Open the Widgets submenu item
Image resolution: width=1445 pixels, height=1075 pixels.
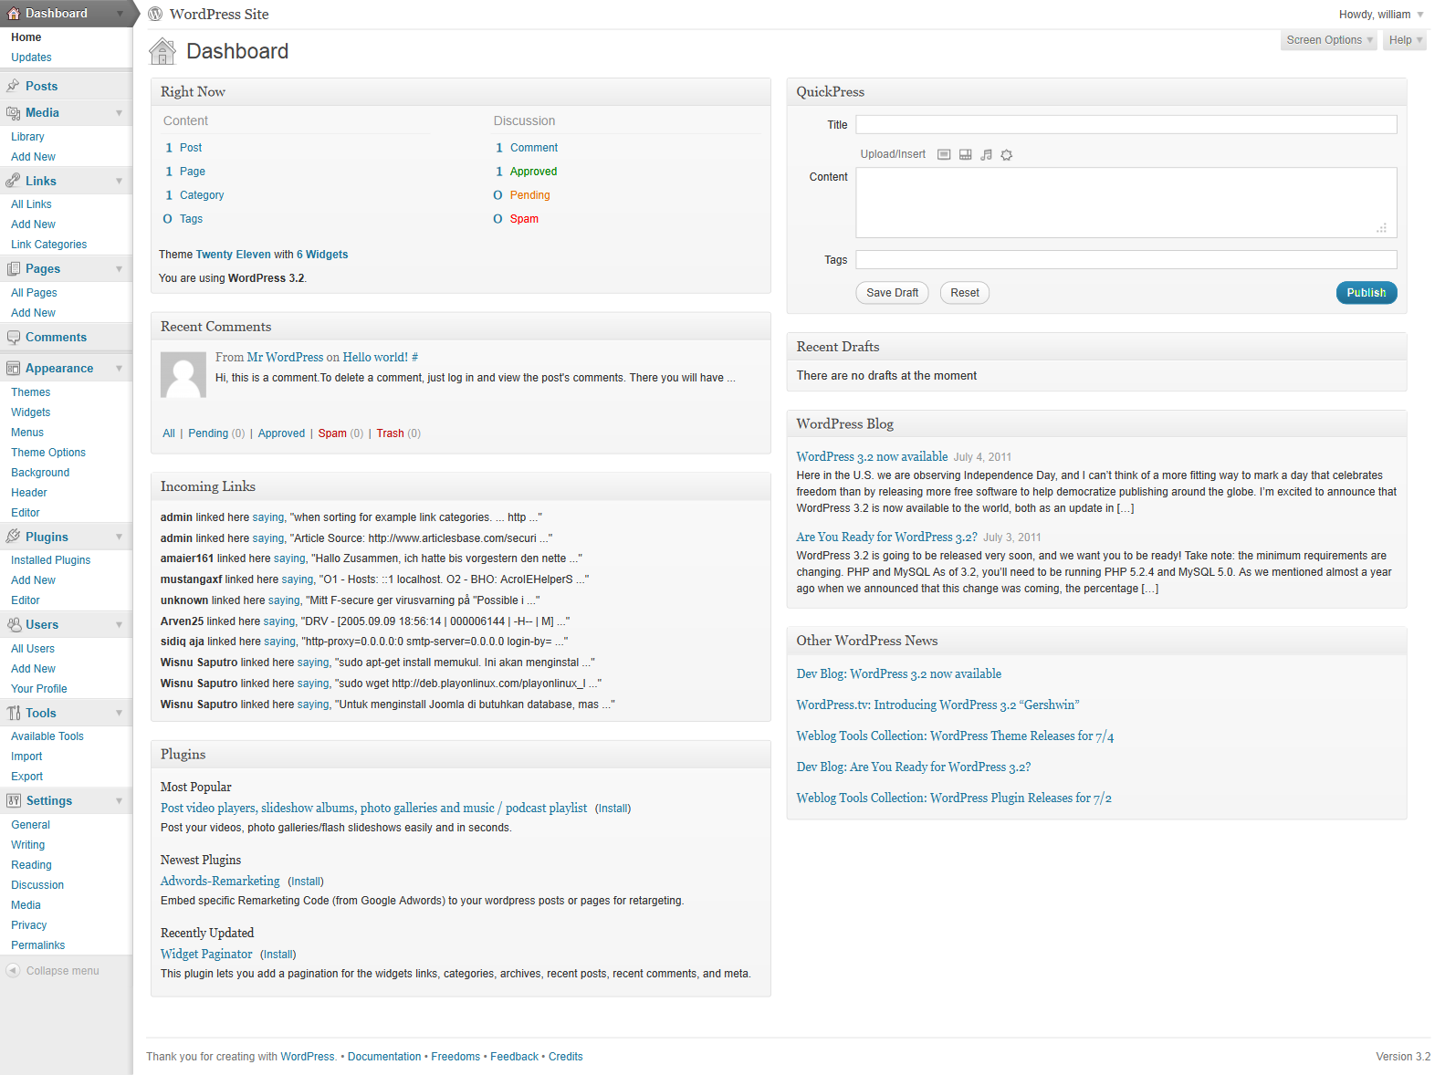click(x=31, y=412)
